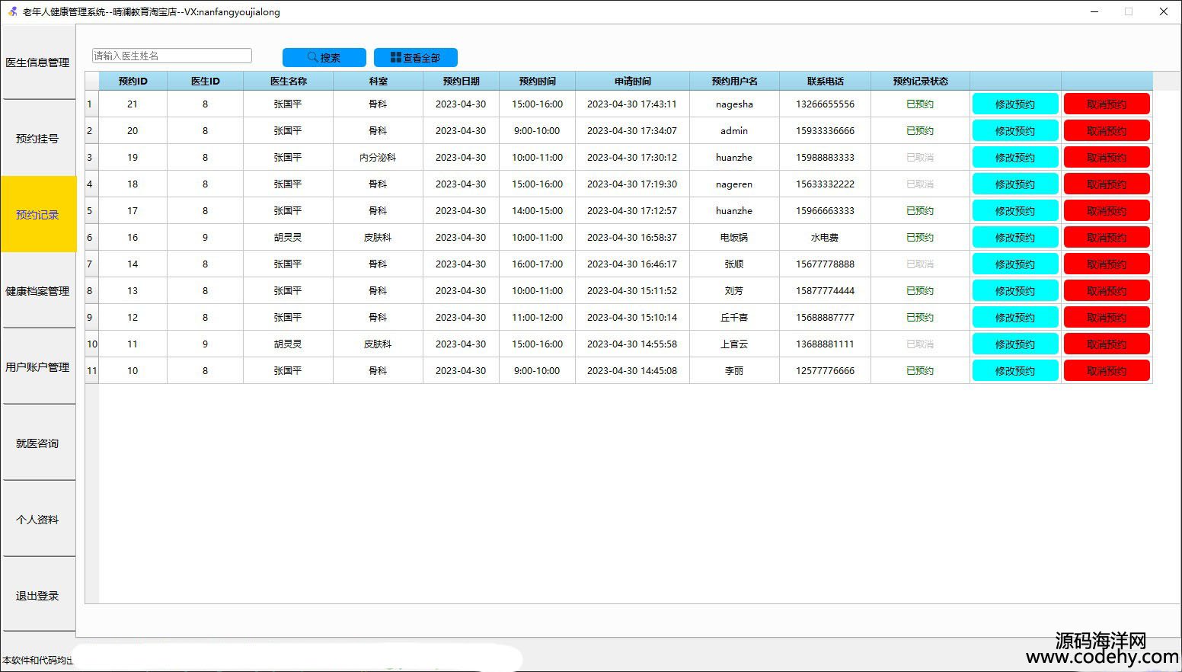
Task: Click the 预约ID column header
Action: tap(133, 81)
